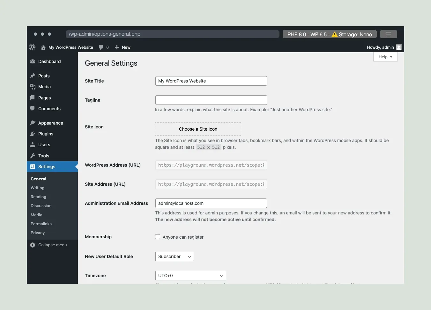Open the comments bubble icon in admin bar
431x310 pixels.
[x=101, y=47]
